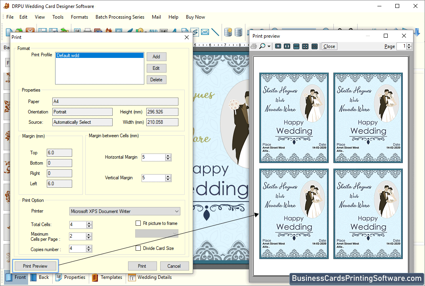Click top-left card thumbnail in Print preview
Screen dimensions: 425x286
pos(294,118)
